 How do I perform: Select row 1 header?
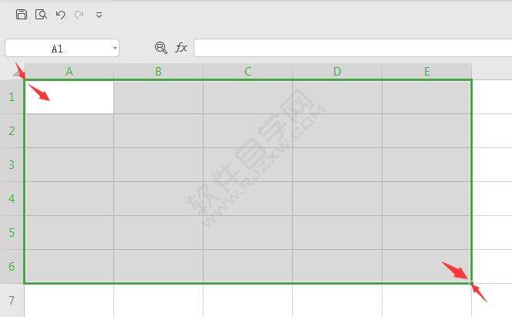pos(12,96)
